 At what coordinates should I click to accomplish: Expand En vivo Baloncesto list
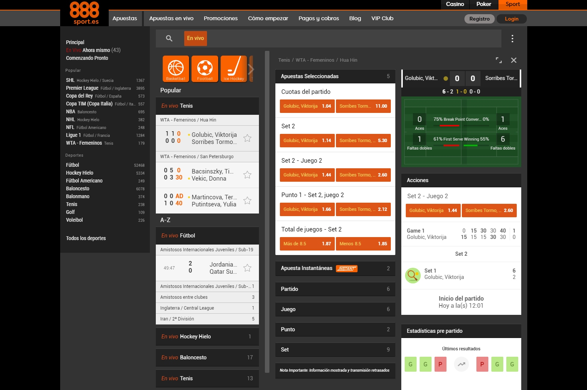coord(207,357)
